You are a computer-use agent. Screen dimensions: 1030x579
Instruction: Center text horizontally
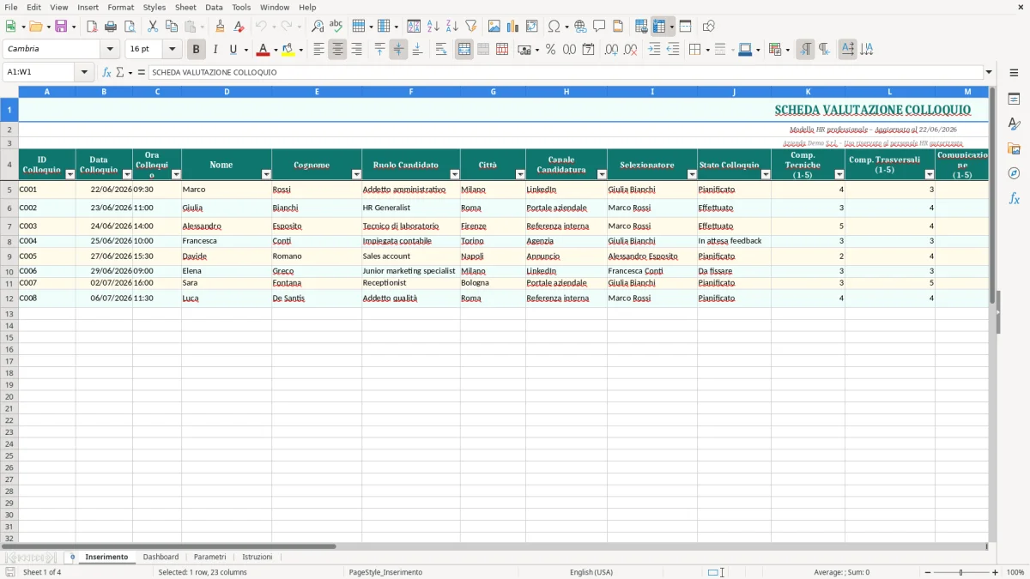click(338, 50)
